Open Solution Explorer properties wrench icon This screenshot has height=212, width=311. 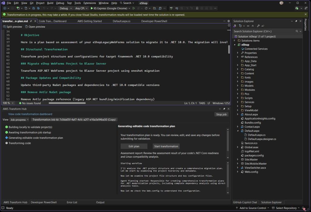click(x=258, y=26)
